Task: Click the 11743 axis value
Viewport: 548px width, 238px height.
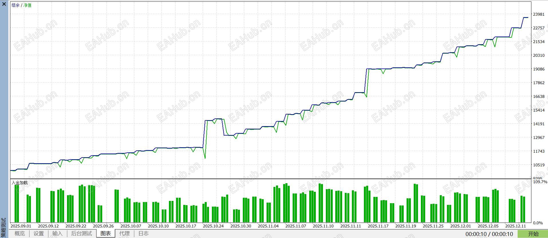Action: pyautogui.click(x=539, y=151)
